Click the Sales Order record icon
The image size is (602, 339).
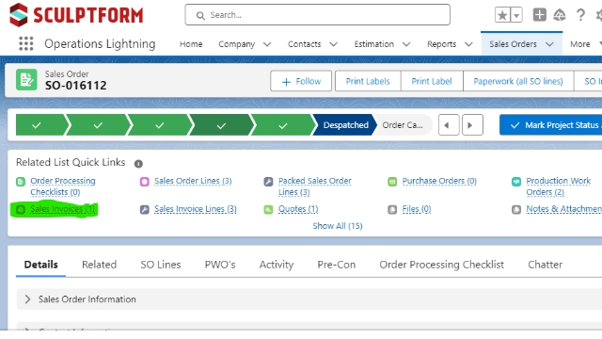click(x=26, y=79)
